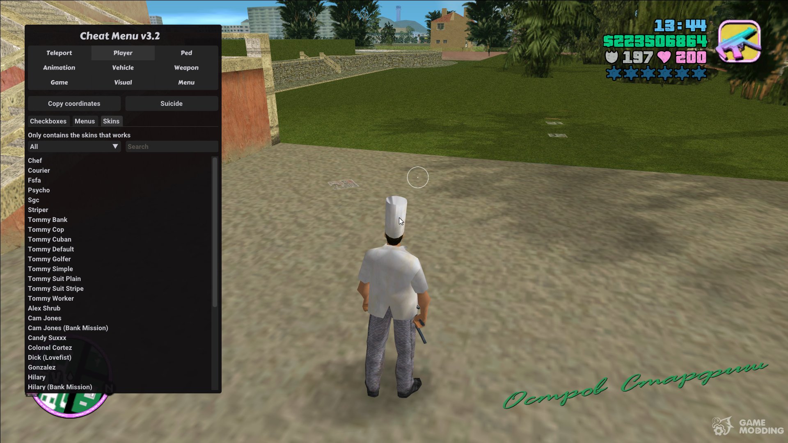Click the Ped menu button
Image resolution: width=788 pixels, height=443 pixels.
pyautogui.click(x=186, y=53)
